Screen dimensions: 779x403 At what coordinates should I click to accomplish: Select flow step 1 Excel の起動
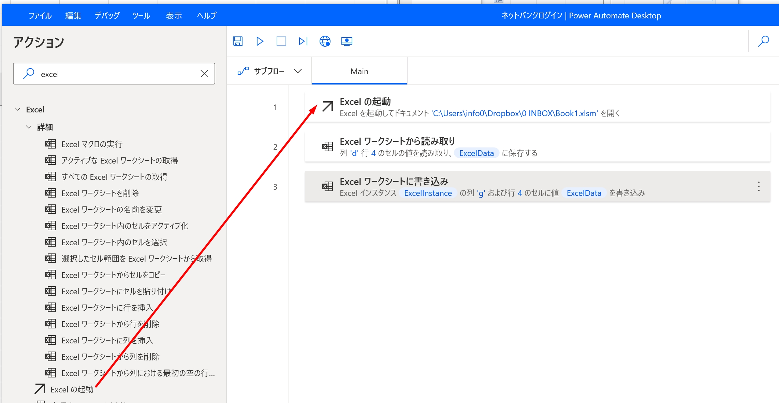tap(538, 107)
